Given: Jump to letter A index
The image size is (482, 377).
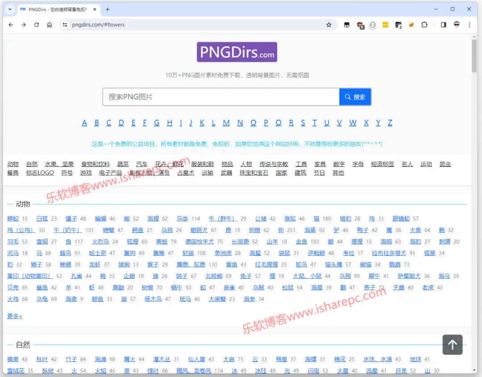Looking at the screenshot, I should [x=84, y=123].
